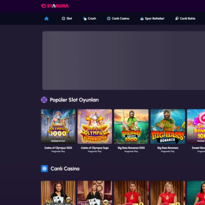
Task: Click the Canlı Casino nav icon
Action: click(x=109, y=18)
